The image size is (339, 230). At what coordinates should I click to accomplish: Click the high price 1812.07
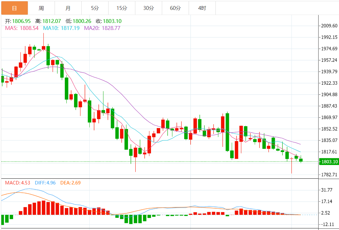(x=52, y=21)
